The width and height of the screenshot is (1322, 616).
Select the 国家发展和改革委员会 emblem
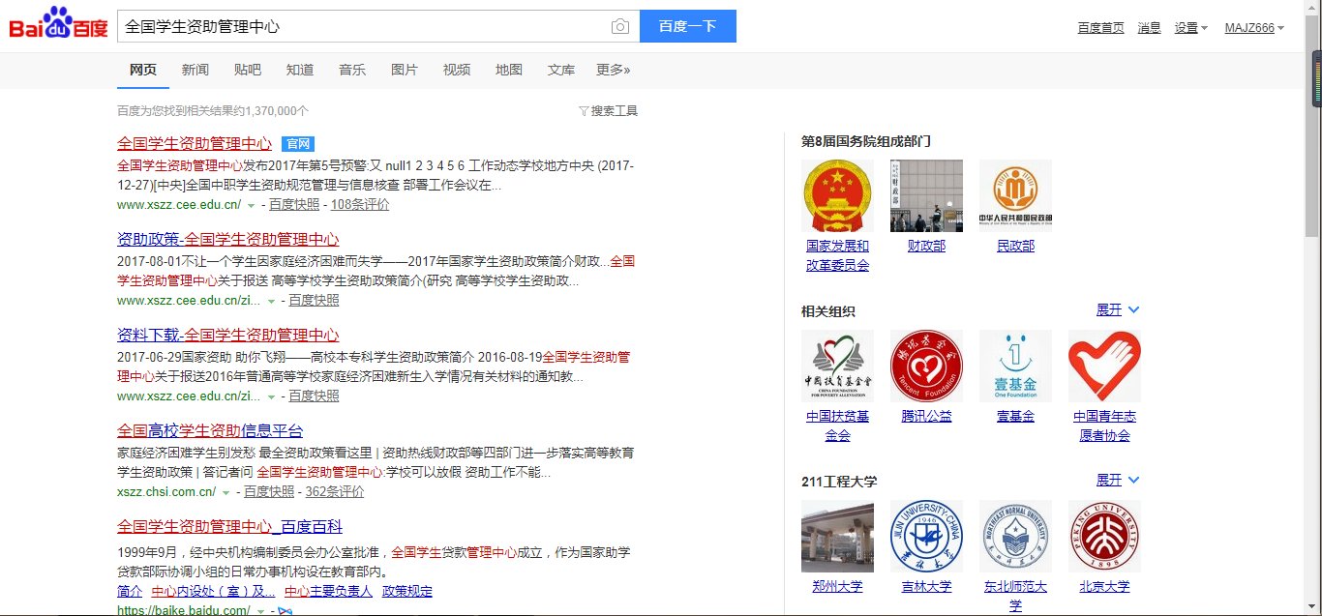[x=836, y=193]
